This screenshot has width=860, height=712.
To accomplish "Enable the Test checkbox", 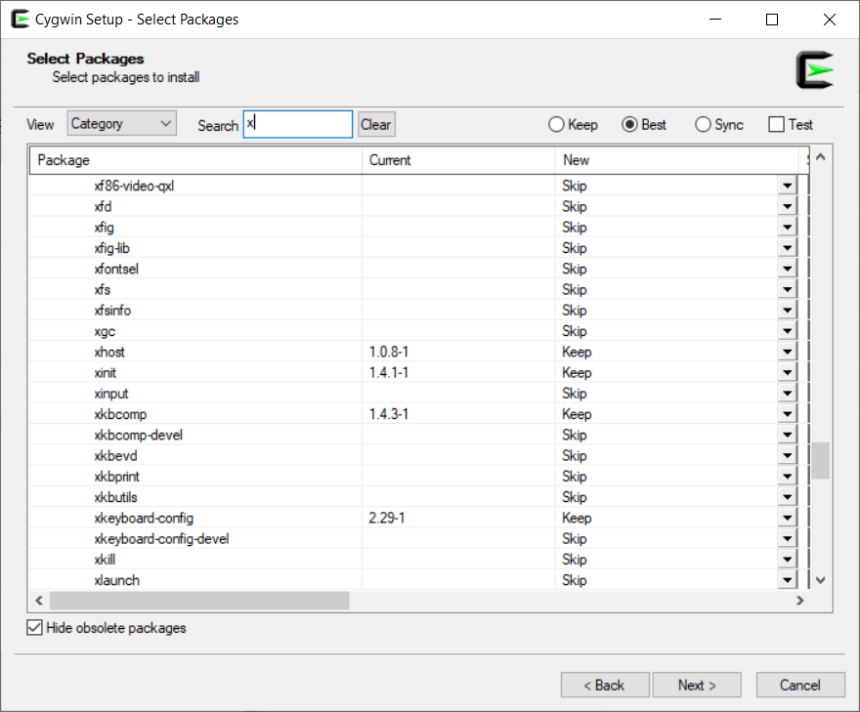I will pyautogui.click(x=791, y=124).
